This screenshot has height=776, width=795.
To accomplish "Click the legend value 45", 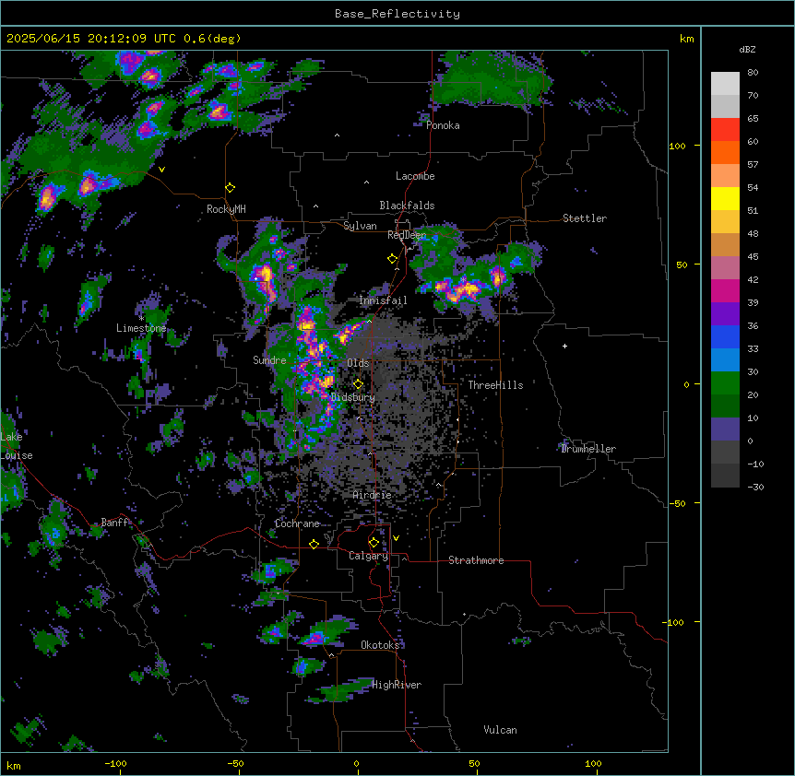I will 753,257.
